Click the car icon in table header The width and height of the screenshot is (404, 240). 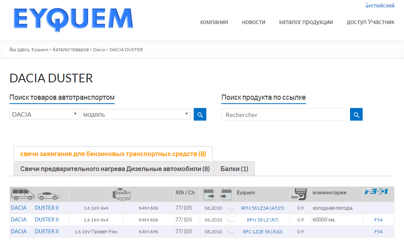48,196
